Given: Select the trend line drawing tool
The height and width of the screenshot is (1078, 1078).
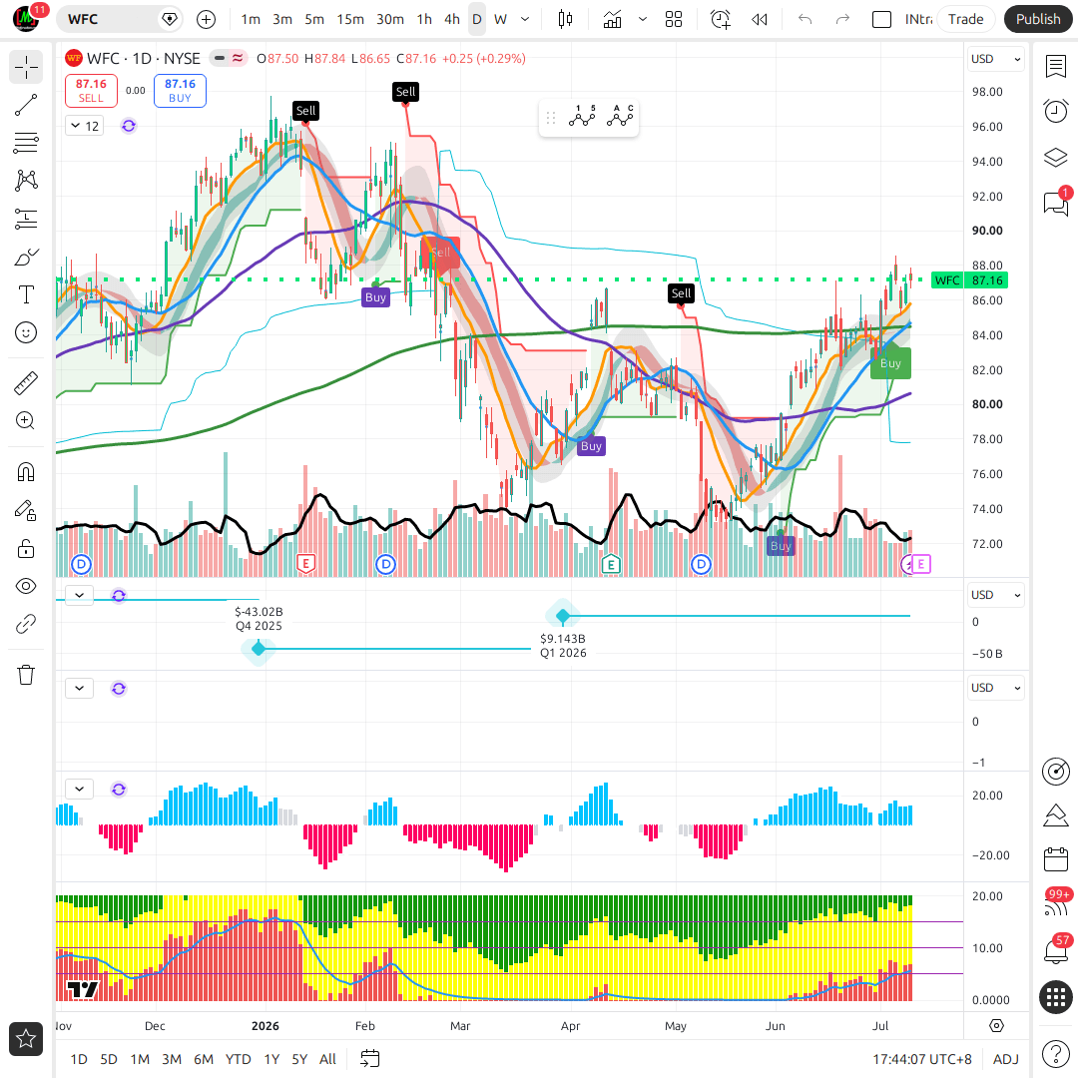Looking at the screenshot, I should (26, 105).
